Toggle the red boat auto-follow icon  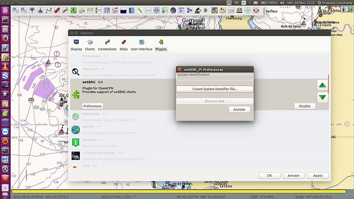point(57,10)
